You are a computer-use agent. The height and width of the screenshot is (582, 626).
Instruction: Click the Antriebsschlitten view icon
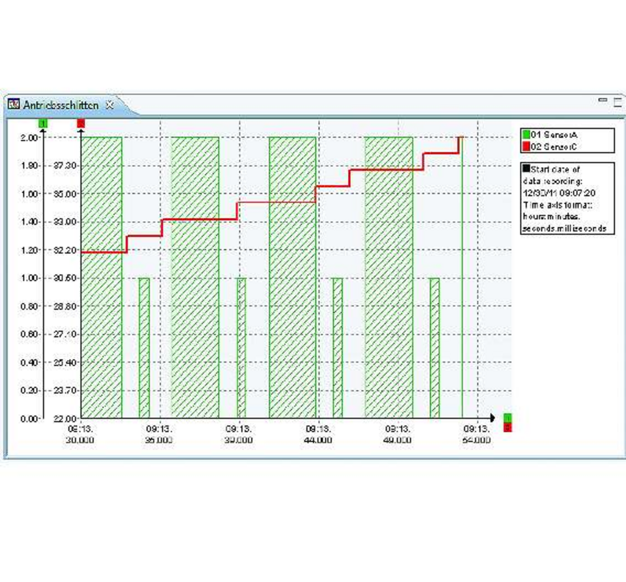13,104
